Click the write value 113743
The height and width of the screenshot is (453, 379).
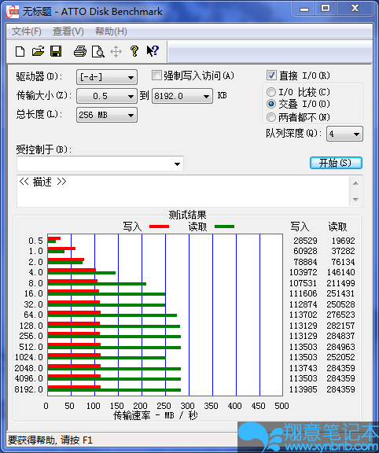click(304, 368)
